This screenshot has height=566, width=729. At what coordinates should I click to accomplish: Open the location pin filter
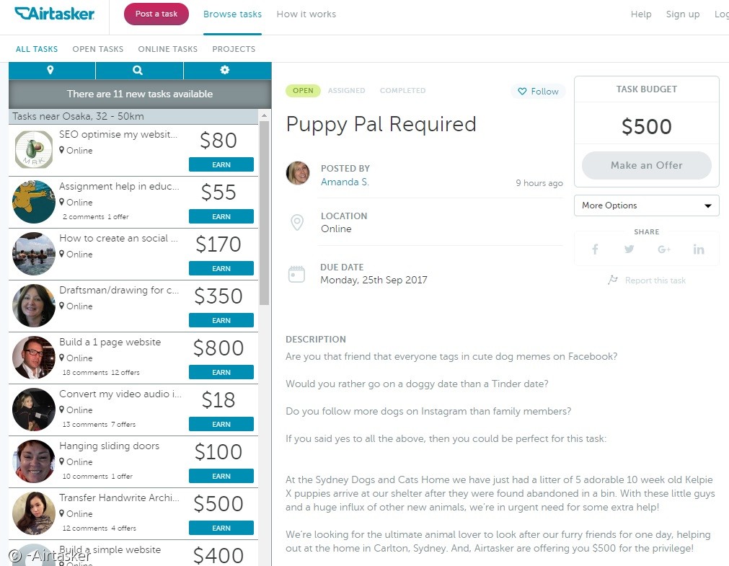tap(50, 70)
